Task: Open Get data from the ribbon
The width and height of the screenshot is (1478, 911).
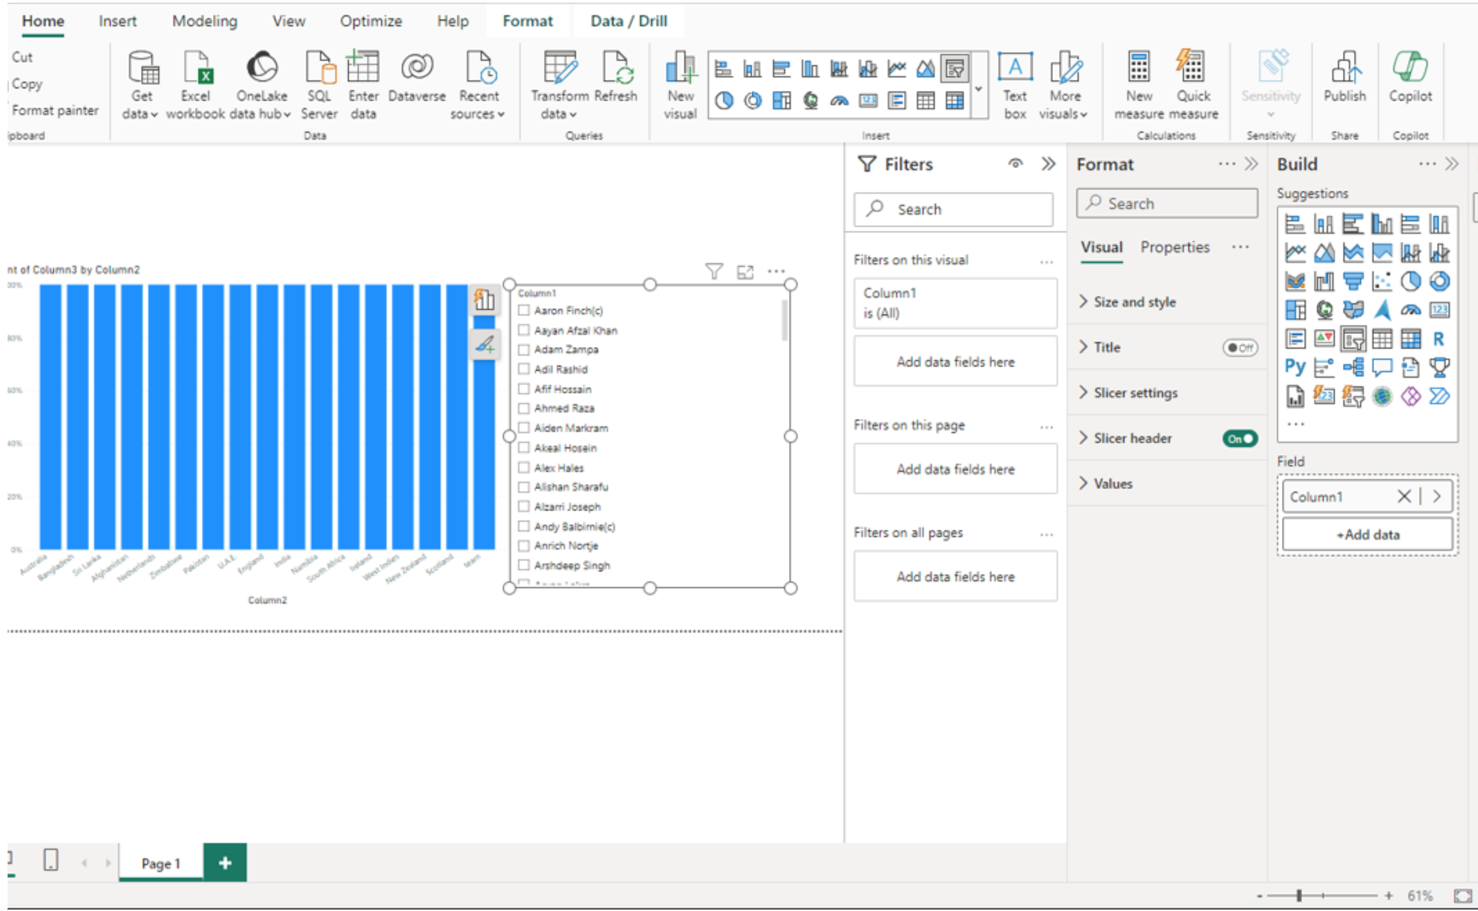Action: pos(141,85)
